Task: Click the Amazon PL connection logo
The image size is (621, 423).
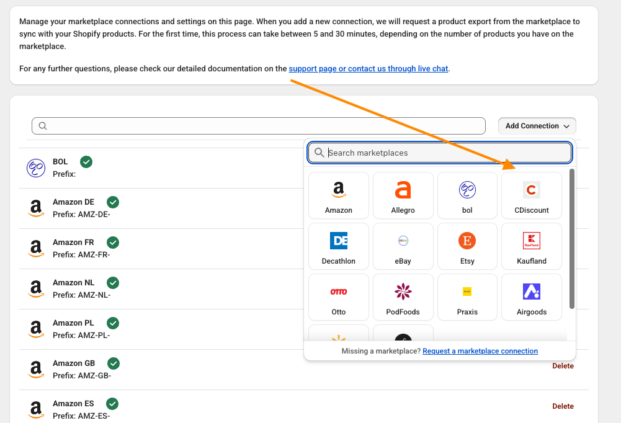Action: pos(36,329)
